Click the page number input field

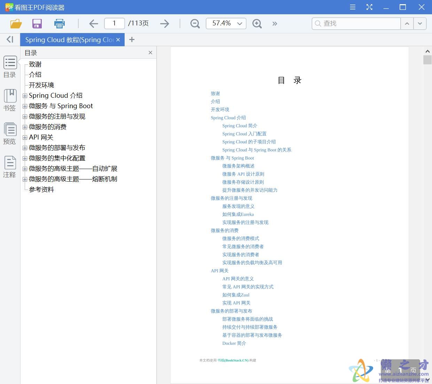coord(114,24)
